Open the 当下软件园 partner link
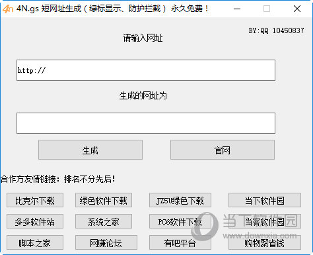 265,200
